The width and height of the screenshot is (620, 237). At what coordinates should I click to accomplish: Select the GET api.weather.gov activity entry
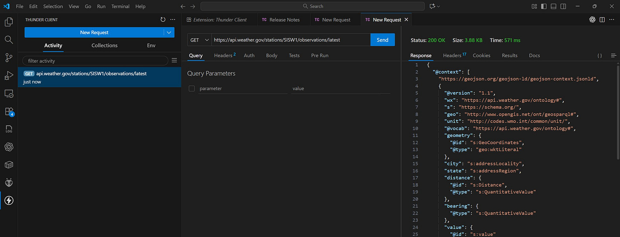tap(99, 77)
